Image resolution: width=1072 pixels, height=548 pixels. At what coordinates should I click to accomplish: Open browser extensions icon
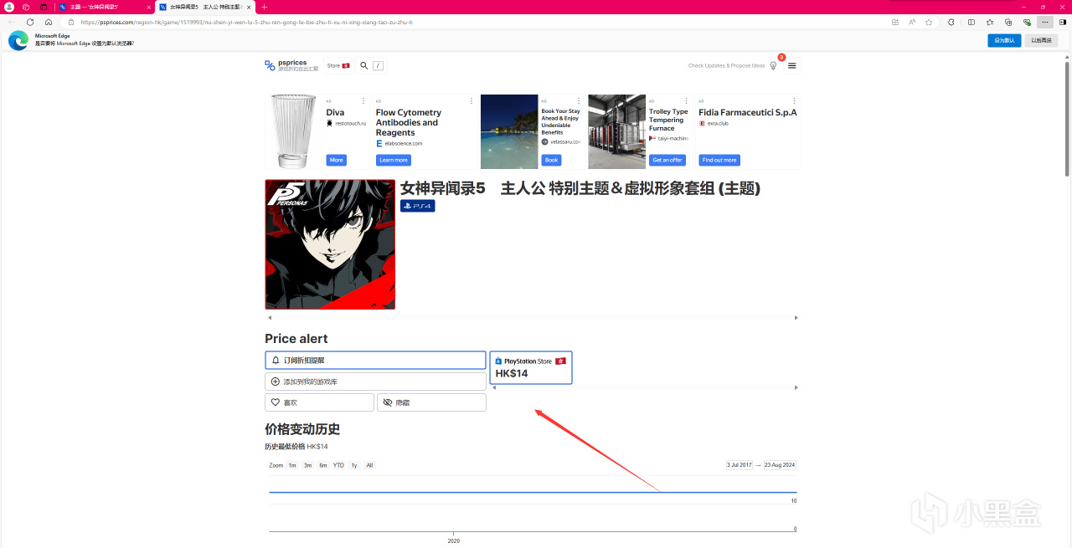[951, 22]
